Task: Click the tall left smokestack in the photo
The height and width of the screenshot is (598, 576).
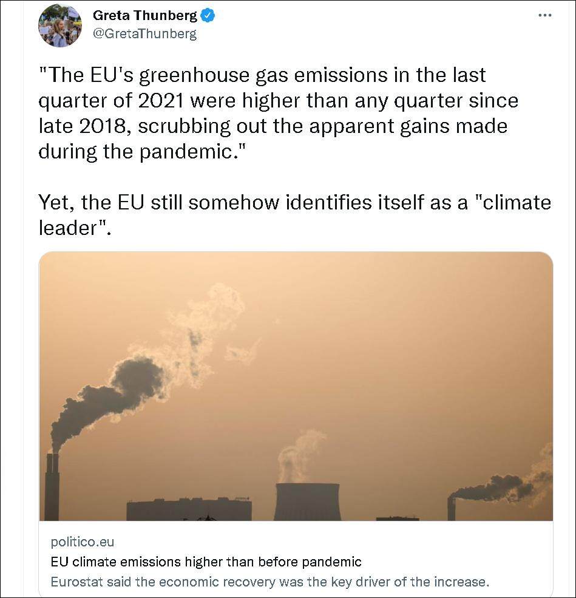Action: 52,487
